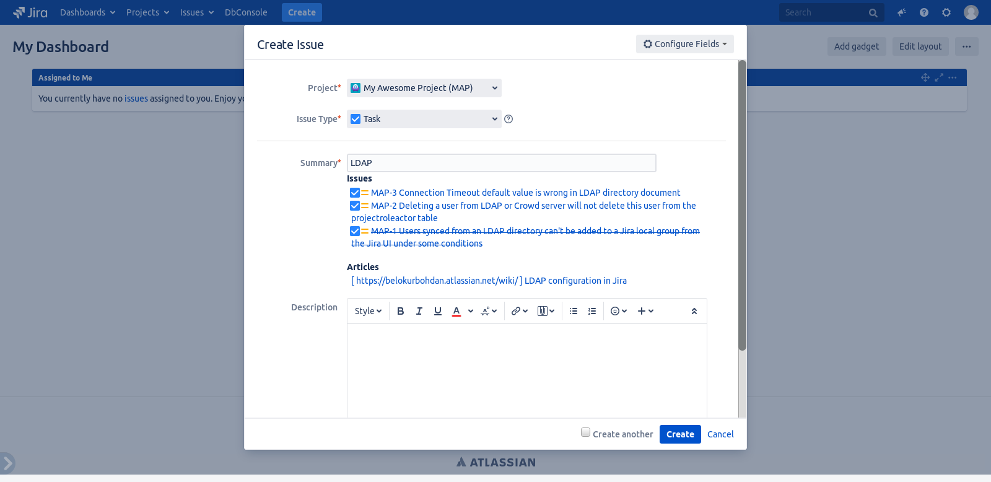Insert a bullet list

tap(574, 311)
